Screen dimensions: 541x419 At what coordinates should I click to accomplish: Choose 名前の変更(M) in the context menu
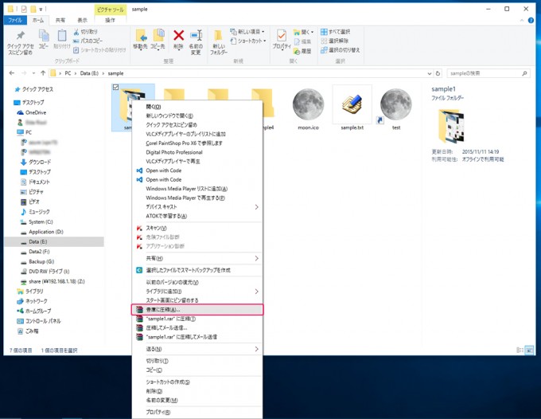[x=197, y=401]
